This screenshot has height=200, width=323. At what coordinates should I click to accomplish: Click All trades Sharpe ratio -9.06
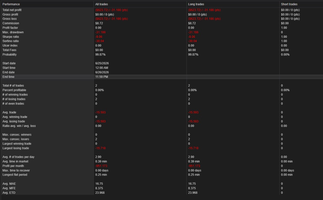tap(99, 37)
